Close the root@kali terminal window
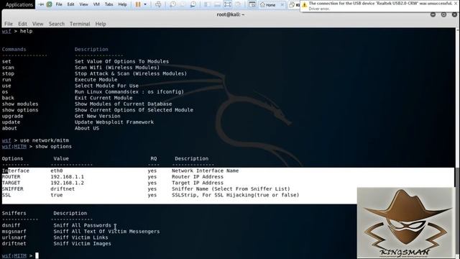The height and width of the screenshot is (259, 460). tap(454, 14)
